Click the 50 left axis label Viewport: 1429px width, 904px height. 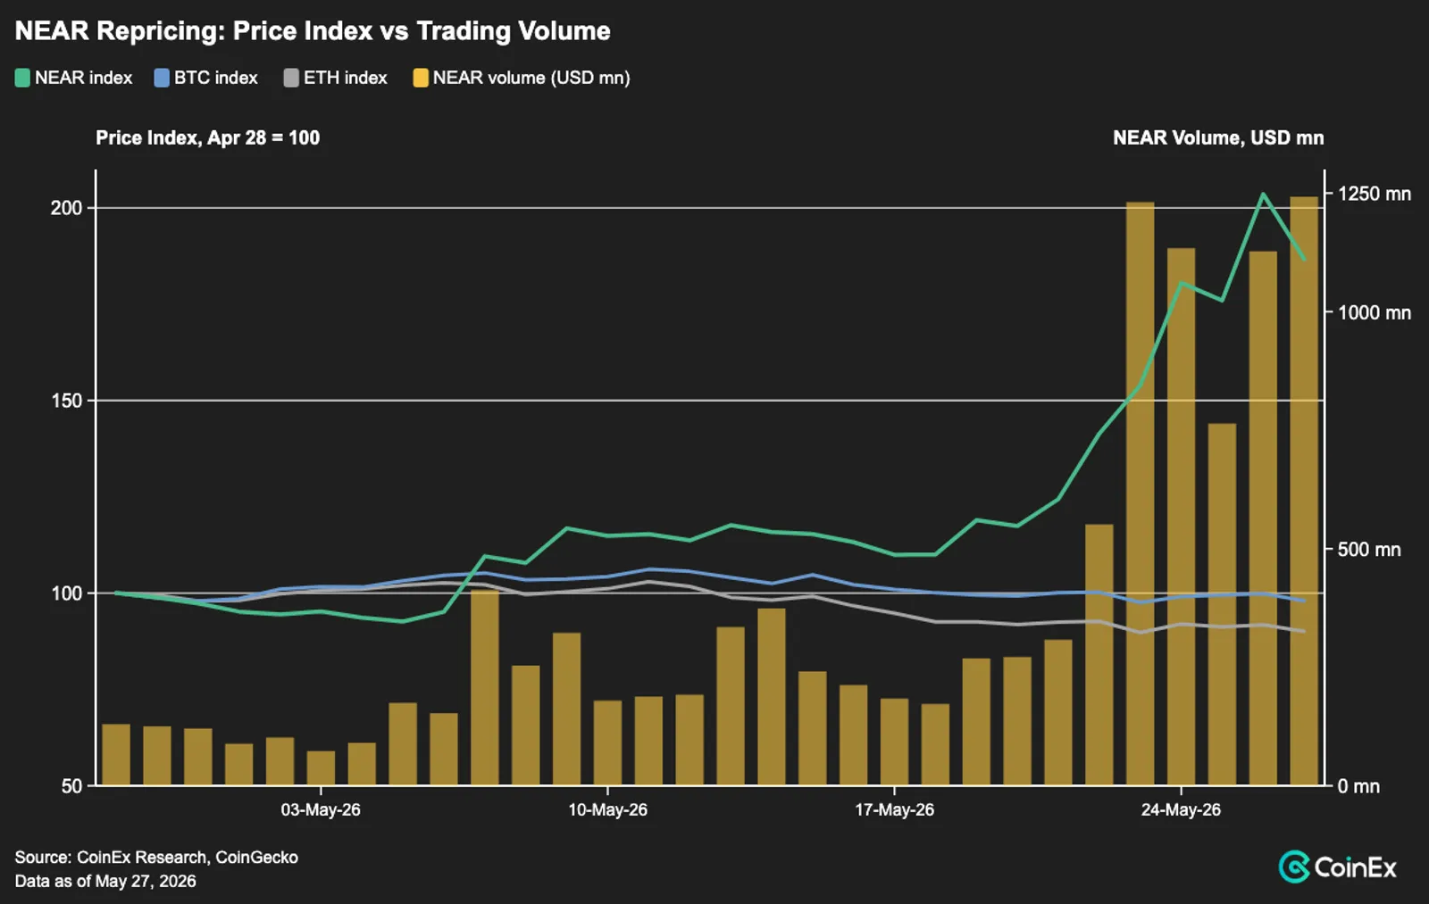click(x=71, y=786)
